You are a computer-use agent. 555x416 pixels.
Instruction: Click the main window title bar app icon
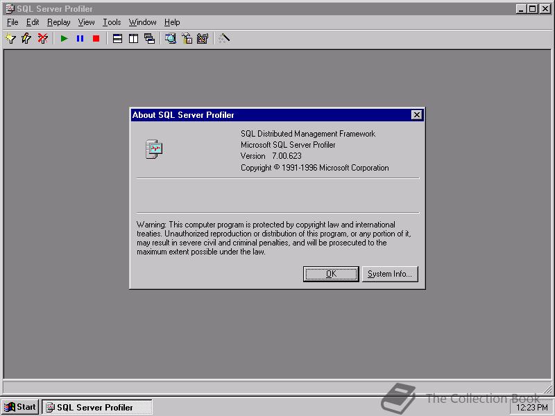tap(10, 9)
